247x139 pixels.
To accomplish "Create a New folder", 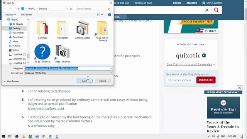I will coord(27,15).
